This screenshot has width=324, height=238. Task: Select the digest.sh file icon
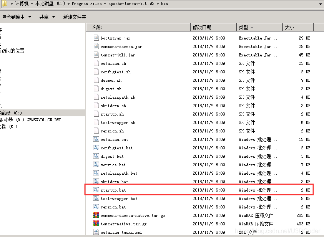pyautogui.click(x=96, y=89)
